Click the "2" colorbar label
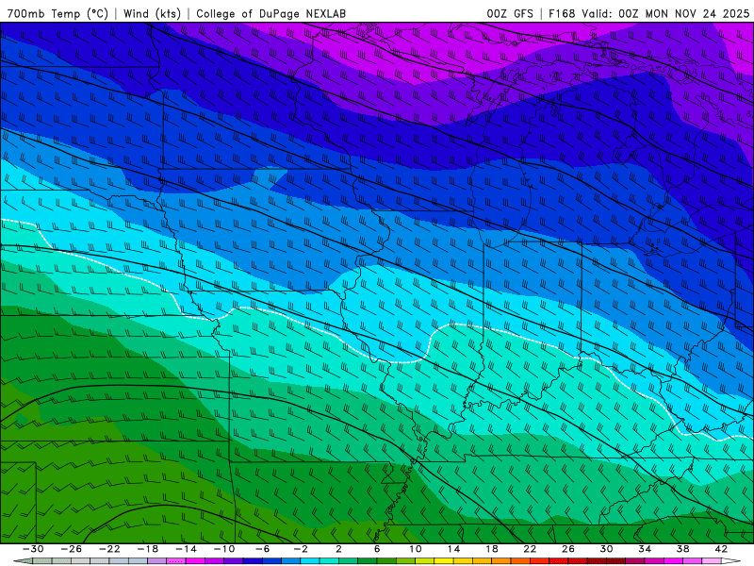Viewport: 754px width, 566px height. click(338, 549)
